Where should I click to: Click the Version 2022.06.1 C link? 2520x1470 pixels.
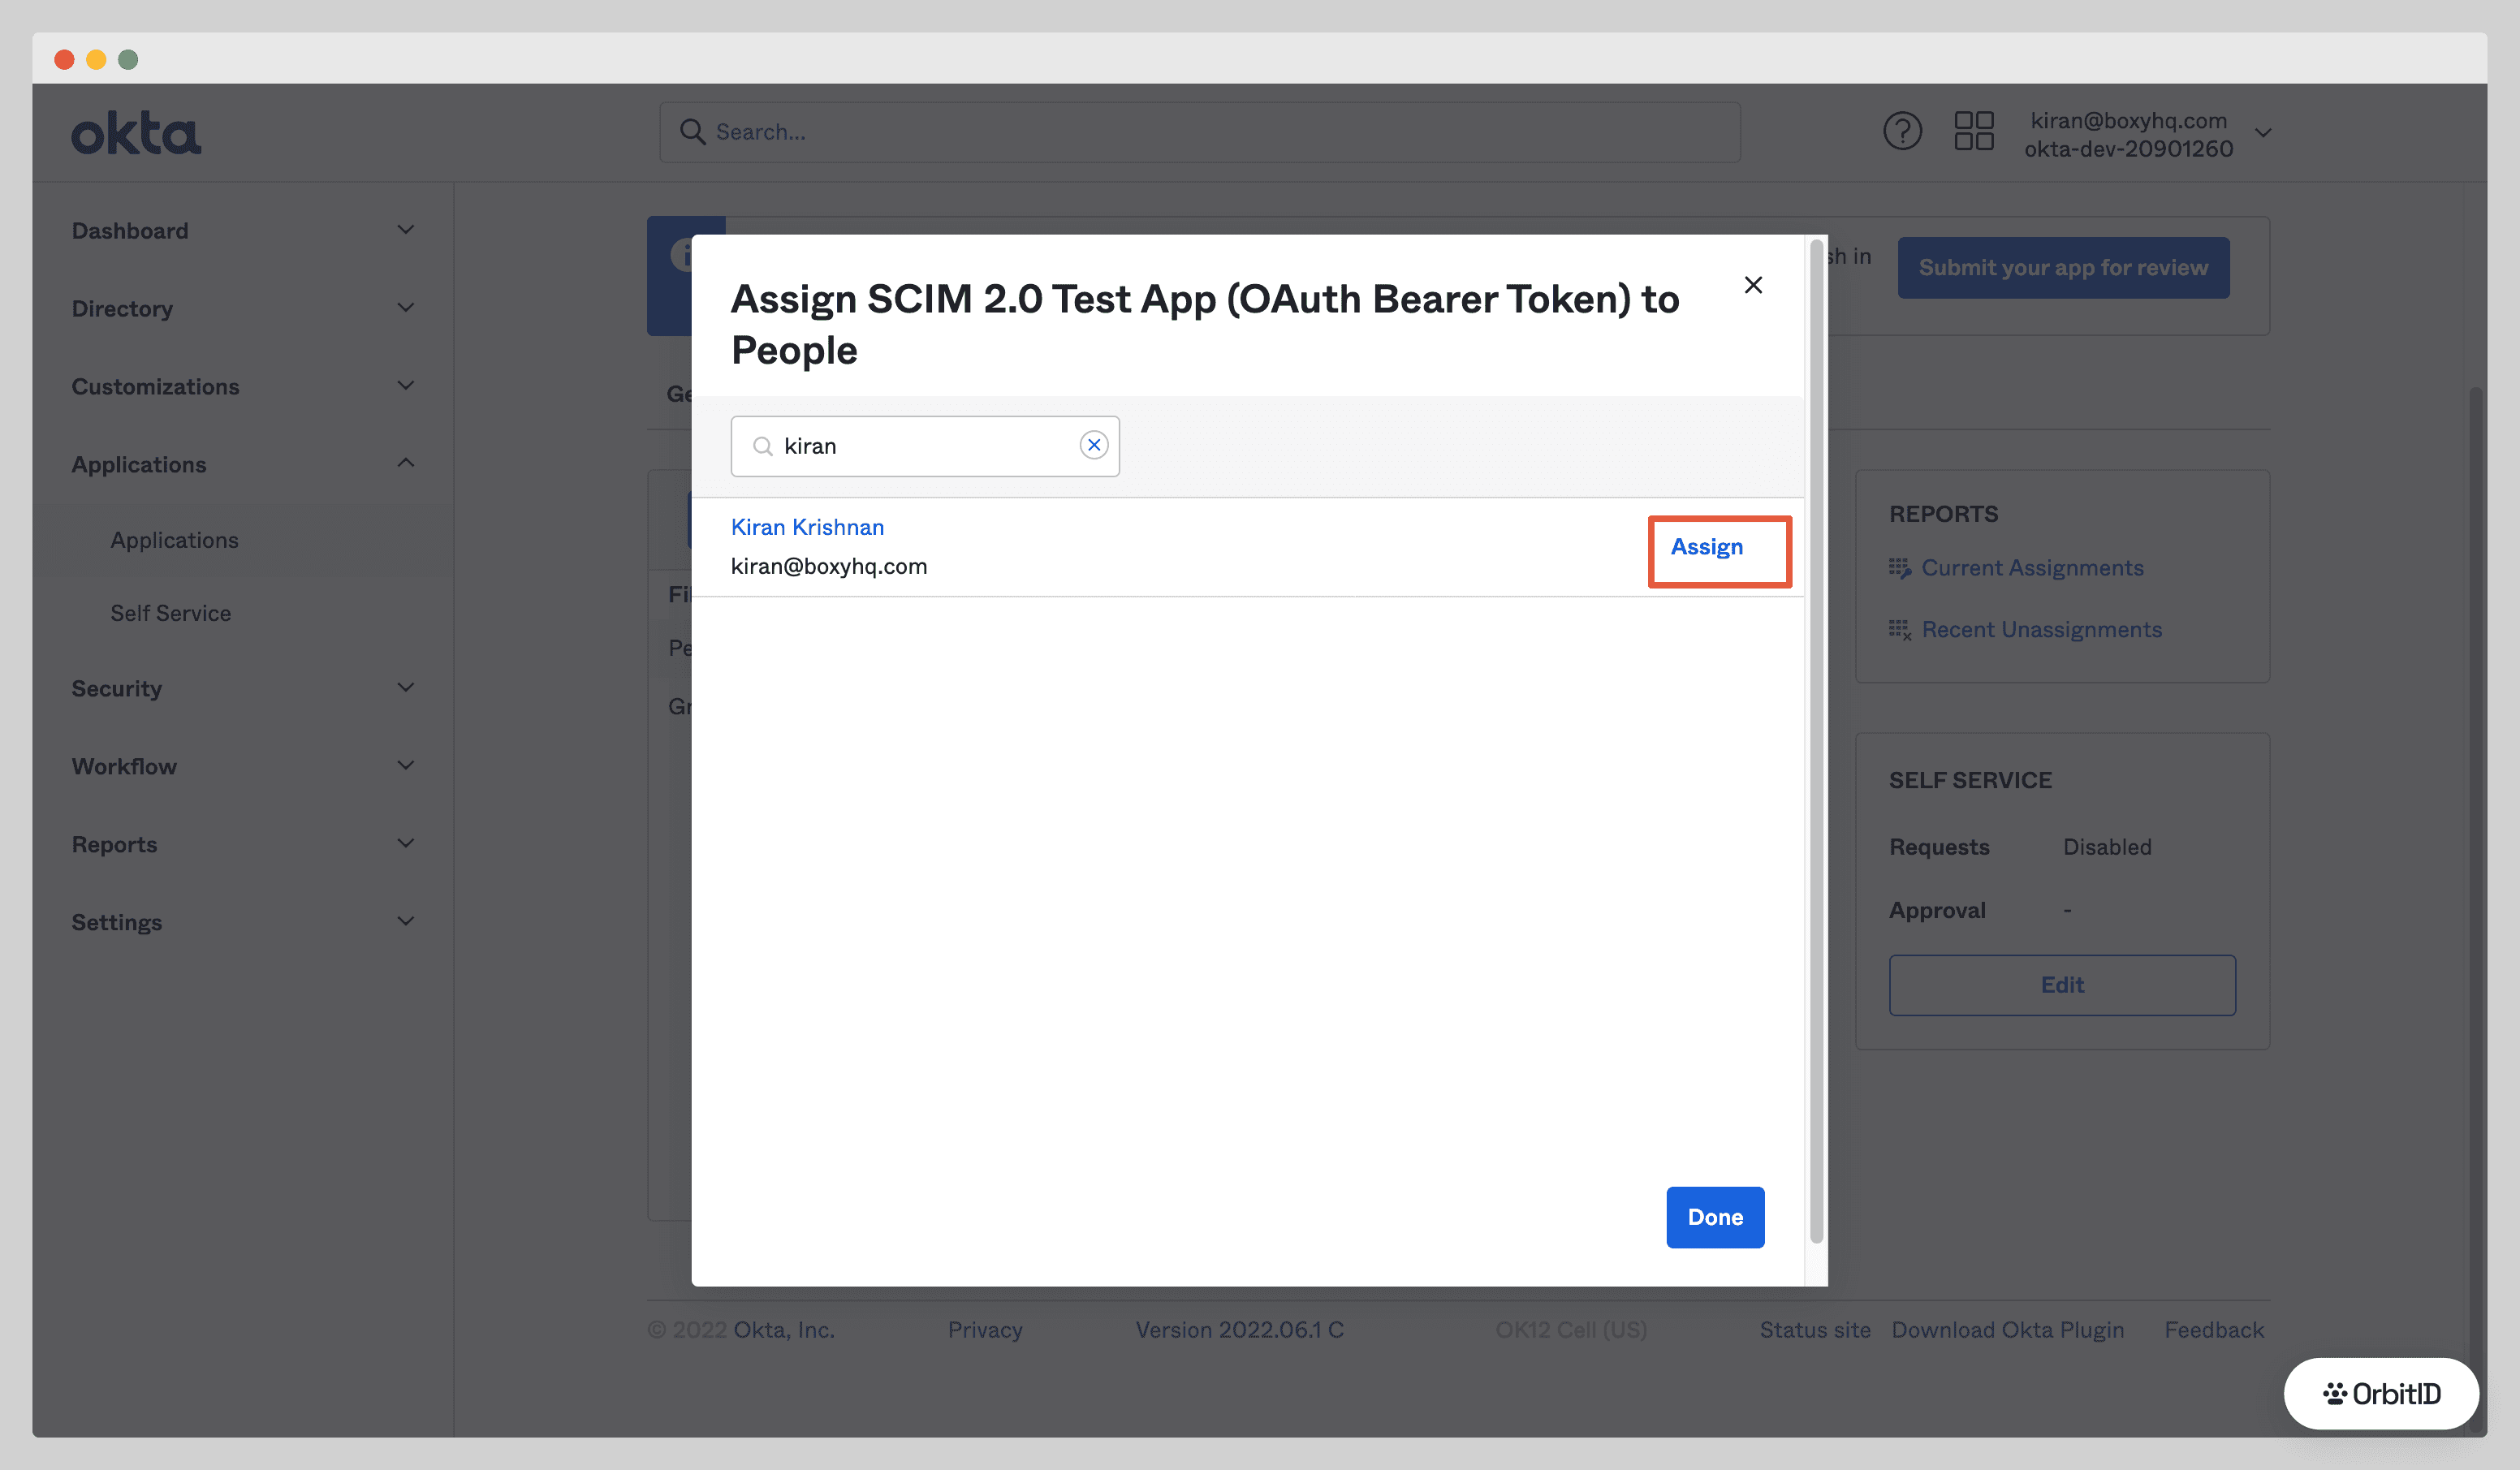click(1239, 1330)
